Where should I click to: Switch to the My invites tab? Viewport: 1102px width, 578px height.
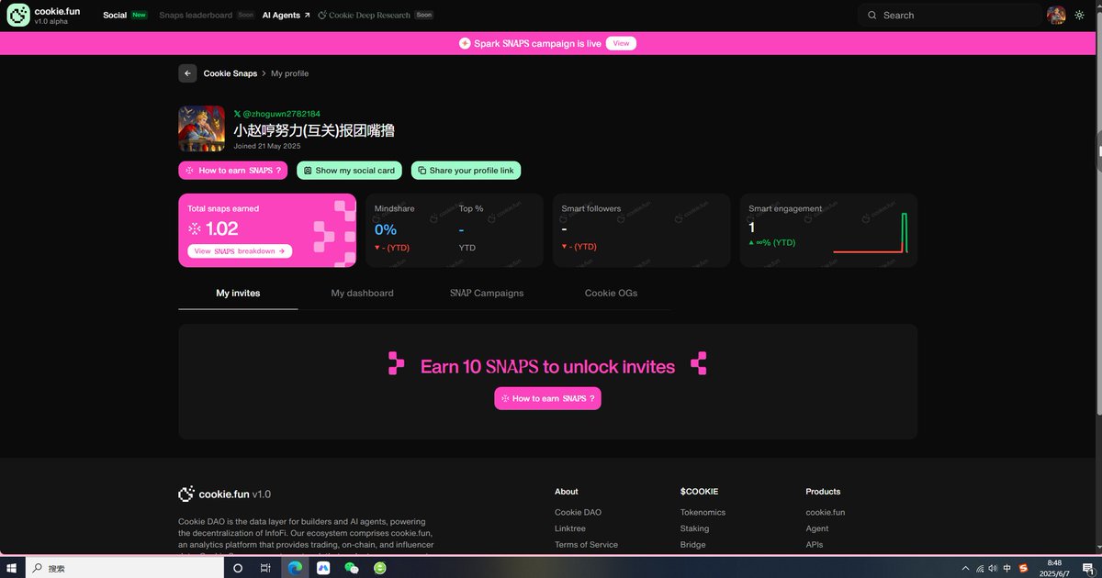(238, 294)
